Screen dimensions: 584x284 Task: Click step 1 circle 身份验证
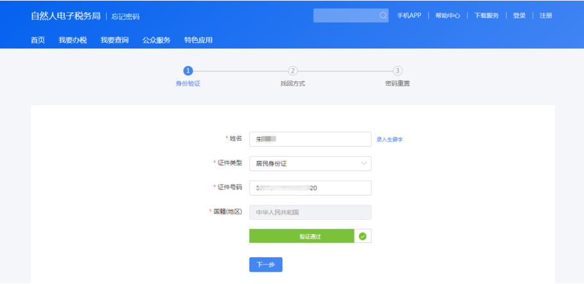pos(188,71)
